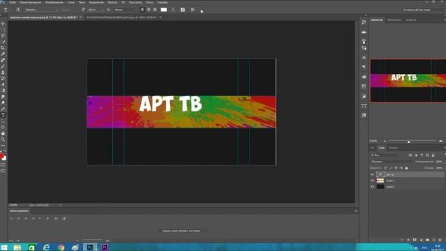Open the layer blend mode dropdown
The width and height of the screenshot is (446, 251).
pyautogui.click(x=391, y=162)
